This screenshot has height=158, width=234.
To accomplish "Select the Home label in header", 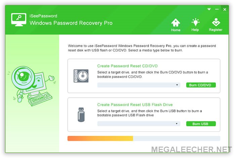I will coord(175,30).
